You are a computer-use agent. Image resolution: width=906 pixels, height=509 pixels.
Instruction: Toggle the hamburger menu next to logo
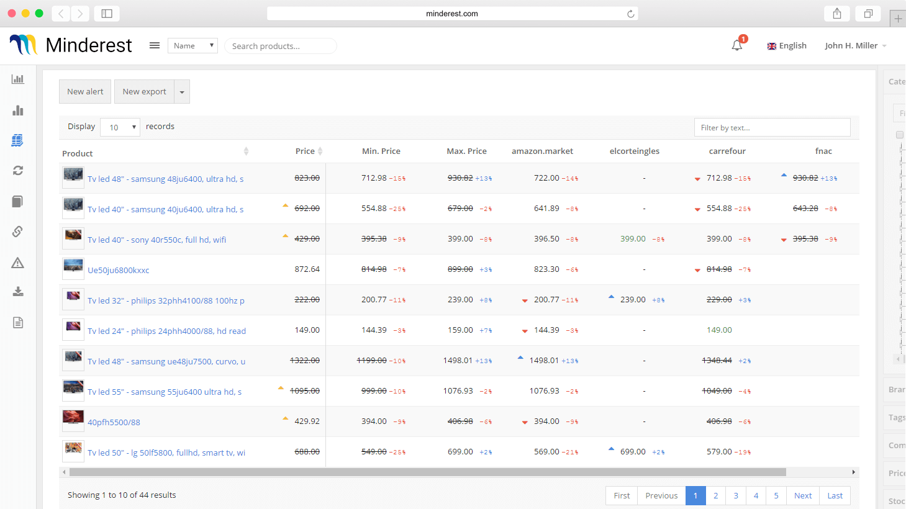[155, 45]
